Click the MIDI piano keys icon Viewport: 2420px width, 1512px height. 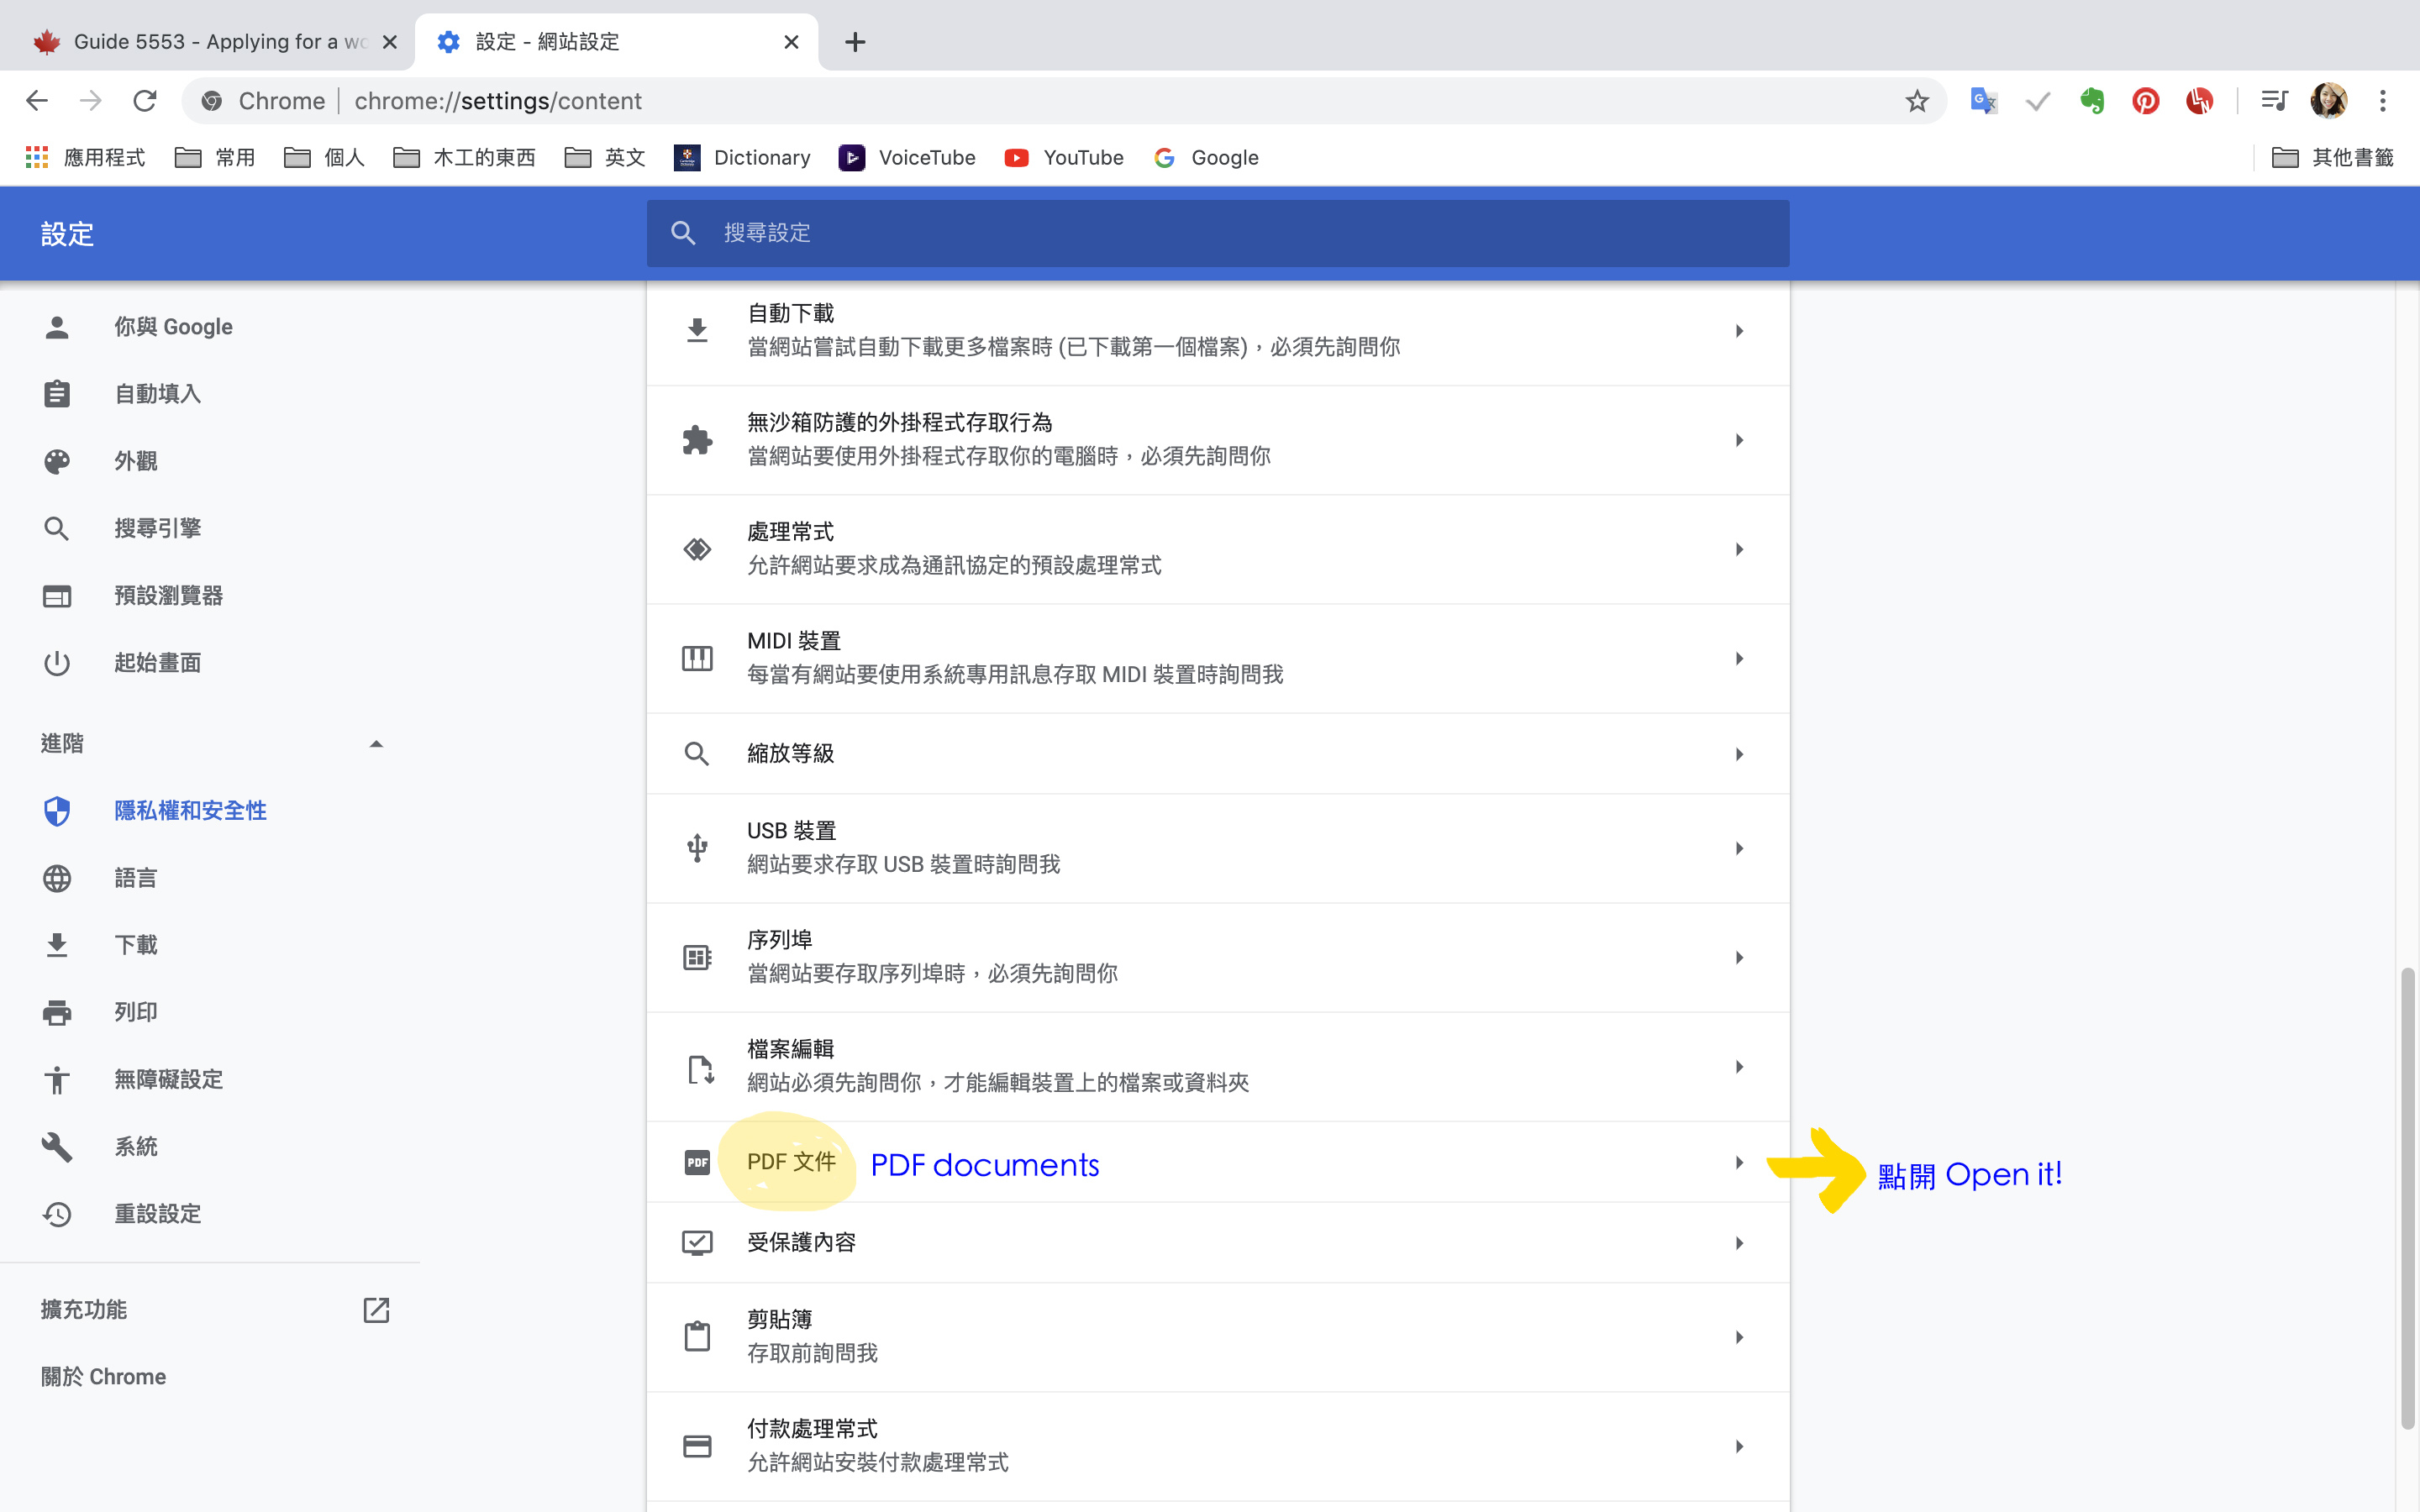(x=697, y=658)
